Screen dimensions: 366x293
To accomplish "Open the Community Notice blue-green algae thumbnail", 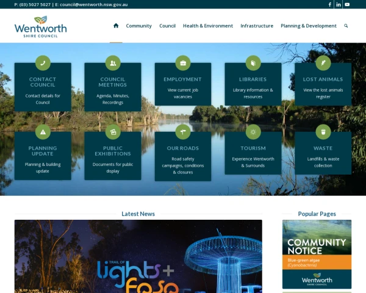I will pos(317,254).
